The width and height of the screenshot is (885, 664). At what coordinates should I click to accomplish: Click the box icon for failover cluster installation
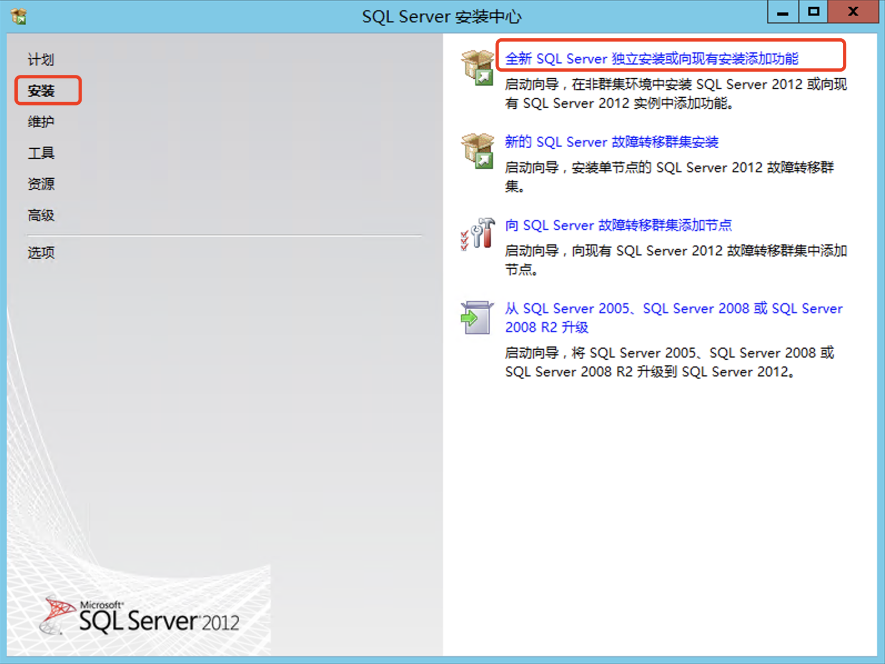pos(477,150)
